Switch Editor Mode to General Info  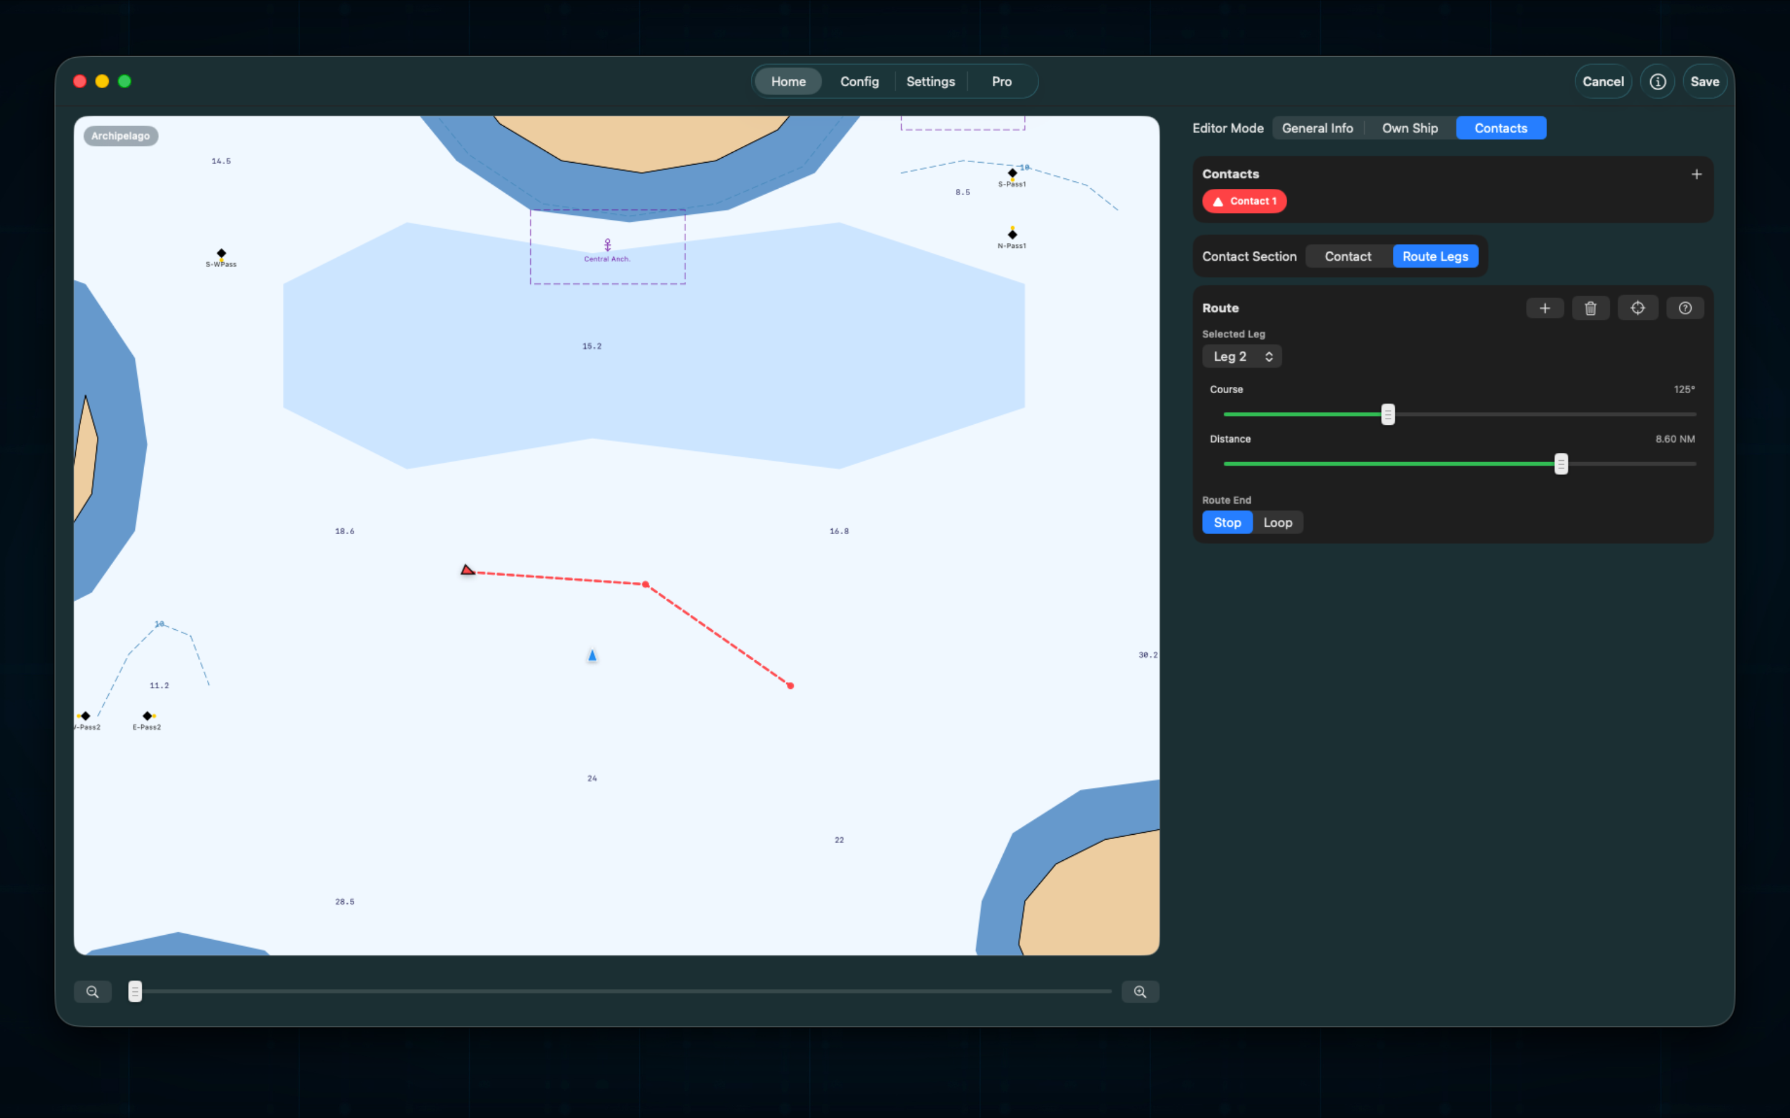pos(1316,128)
